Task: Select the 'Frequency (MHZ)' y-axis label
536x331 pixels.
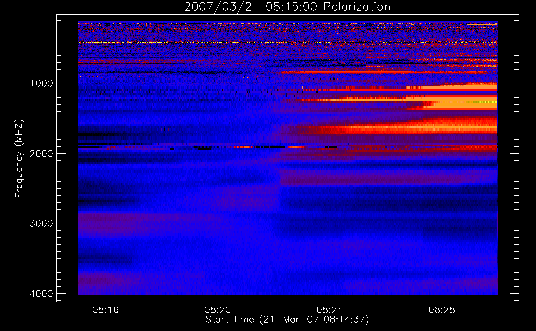Action: click(19, 159)
